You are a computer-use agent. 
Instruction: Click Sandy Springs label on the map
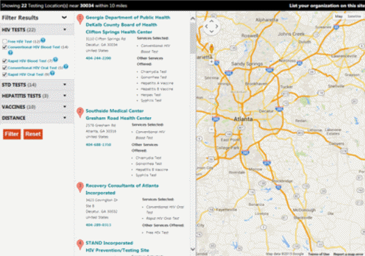[x=247, y=64]
